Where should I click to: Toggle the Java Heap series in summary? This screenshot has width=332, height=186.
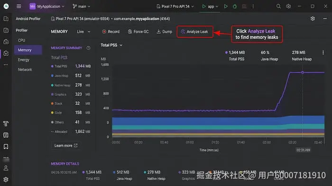coord(71,75)
